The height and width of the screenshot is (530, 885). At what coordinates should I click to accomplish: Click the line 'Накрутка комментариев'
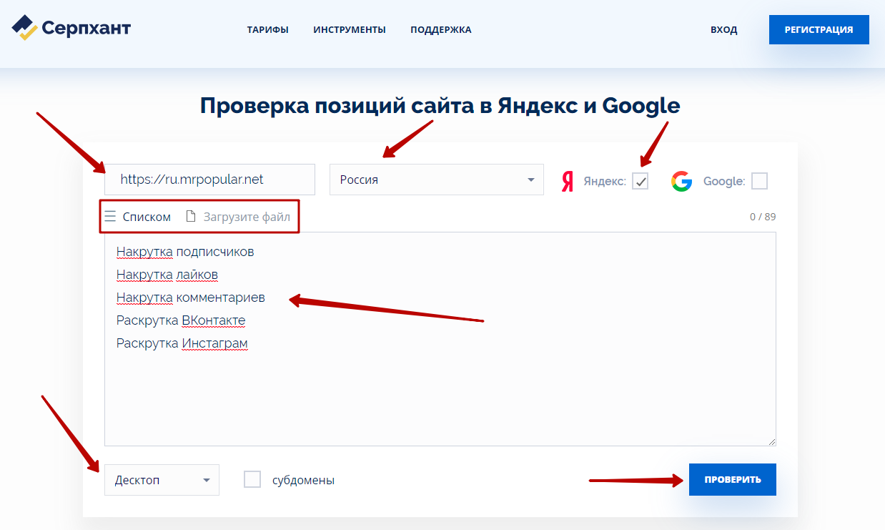pos(191,298)
